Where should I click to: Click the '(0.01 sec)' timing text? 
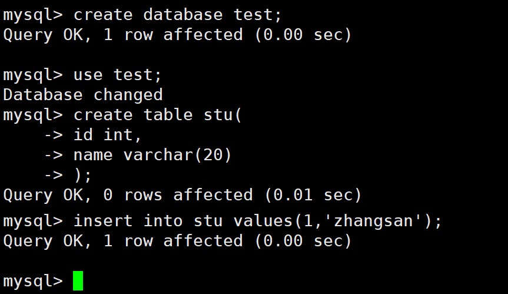[313, 195]
